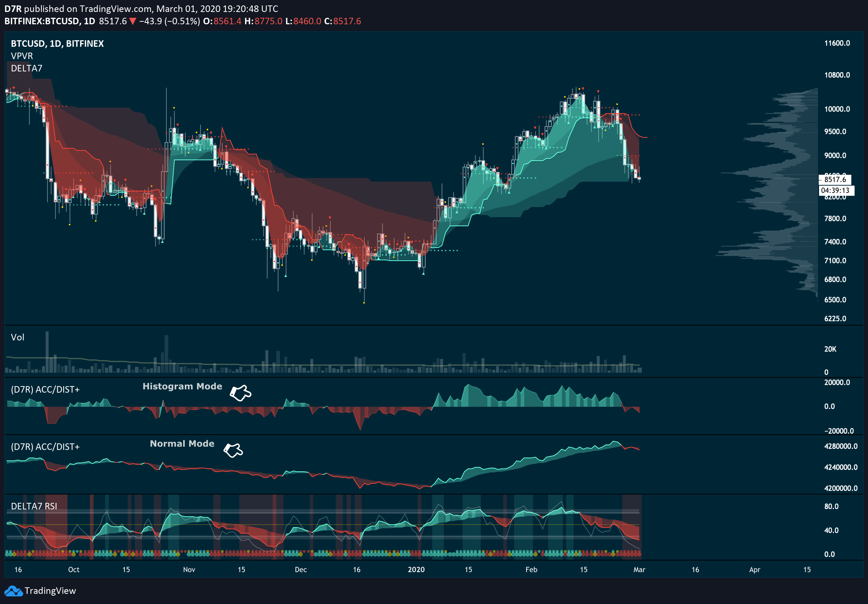Click the countdown timer 04:39:13
Image resolution: width=868 pixels, height=604 pixels.
[836, 190]
